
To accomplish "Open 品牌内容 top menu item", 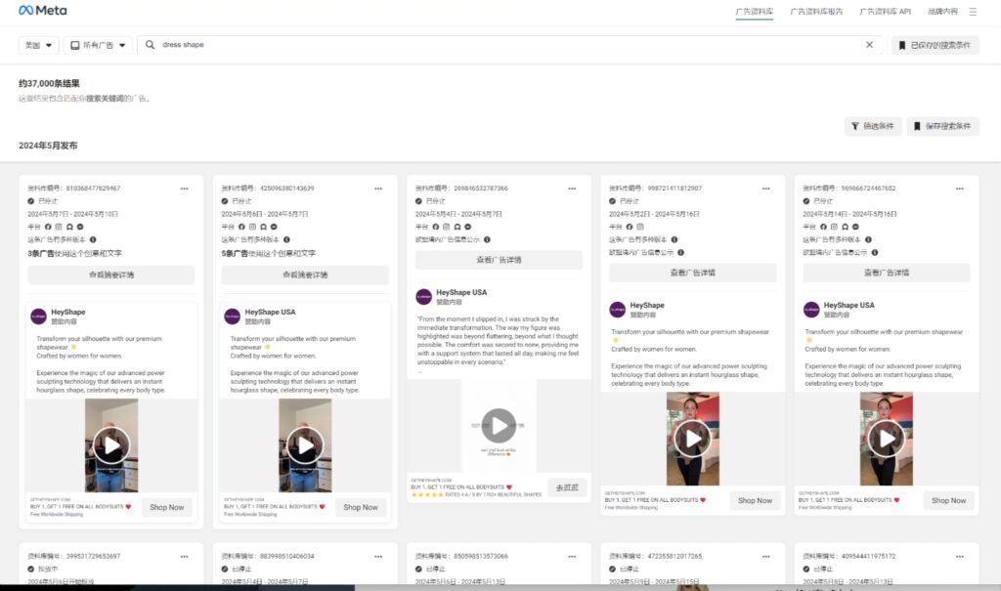I will coord(942,12).
